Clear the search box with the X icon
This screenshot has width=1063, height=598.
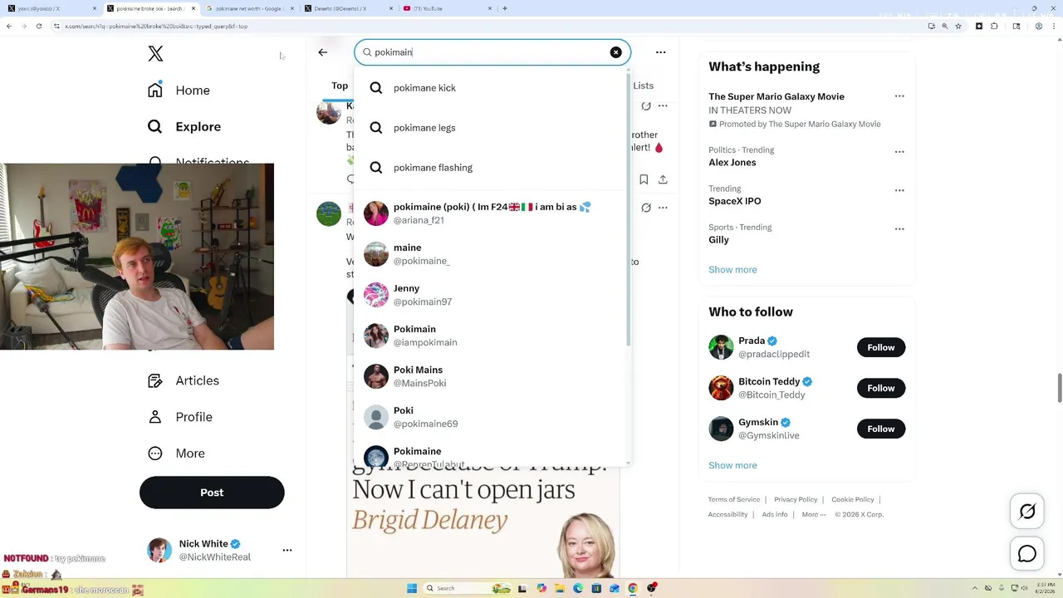[x=615, y=52]
